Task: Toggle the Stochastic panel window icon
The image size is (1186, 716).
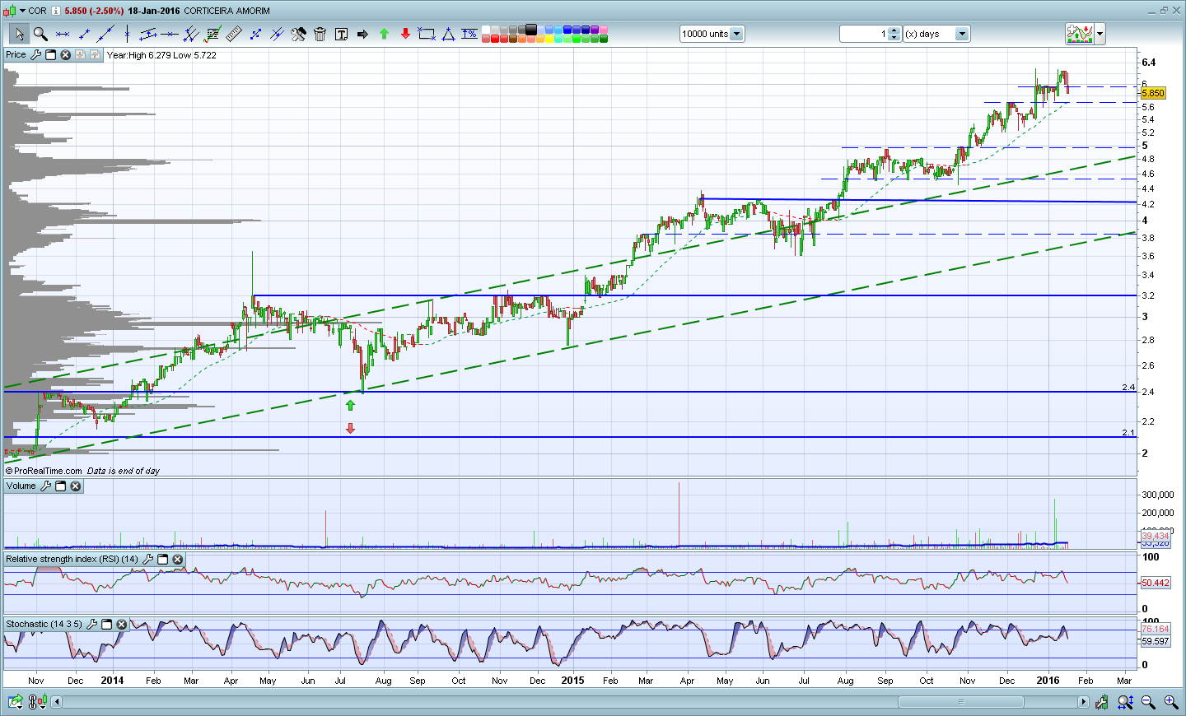Action: (x=106, y=624)
